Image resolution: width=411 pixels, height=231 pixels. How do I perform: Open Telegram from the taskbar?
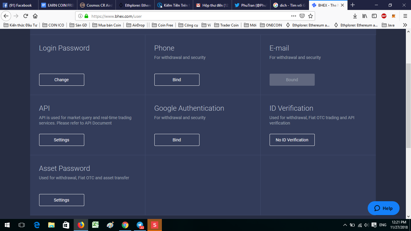140,225
